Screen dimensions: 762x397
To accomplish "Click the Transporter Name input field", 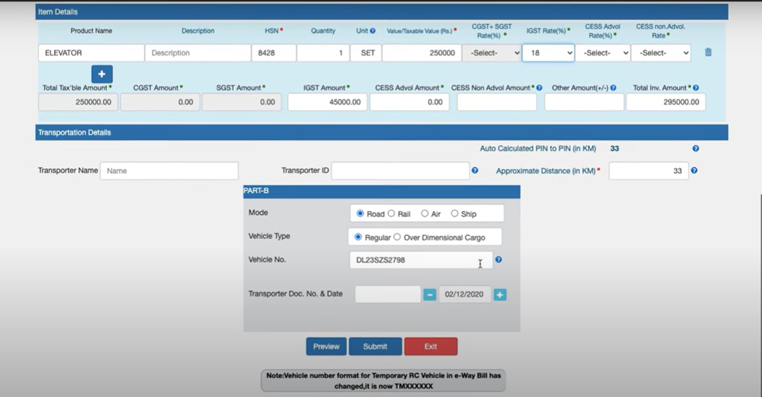I will (x=169, y=171).
